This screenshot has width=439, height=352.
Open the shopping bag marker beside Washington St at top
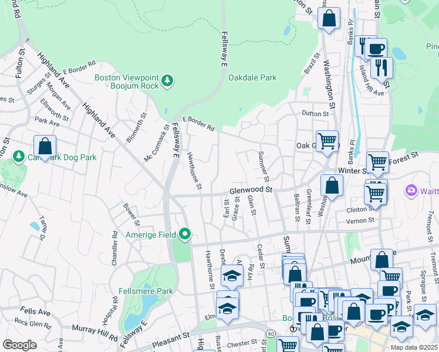[x=329, y=19]
